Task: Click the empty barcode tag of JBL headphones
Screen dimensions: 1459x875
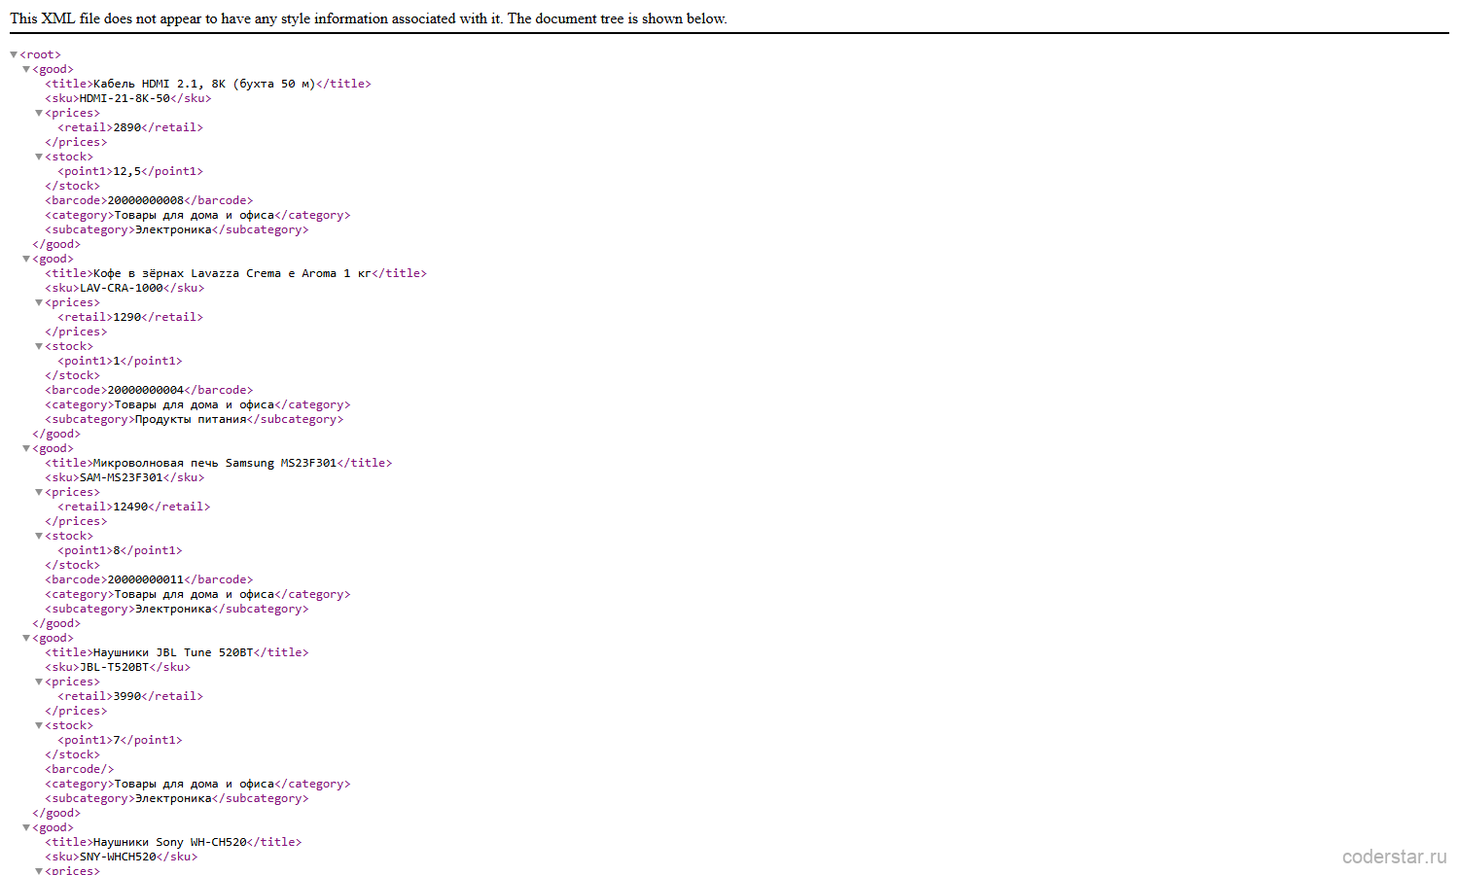Action: (80, 769)
